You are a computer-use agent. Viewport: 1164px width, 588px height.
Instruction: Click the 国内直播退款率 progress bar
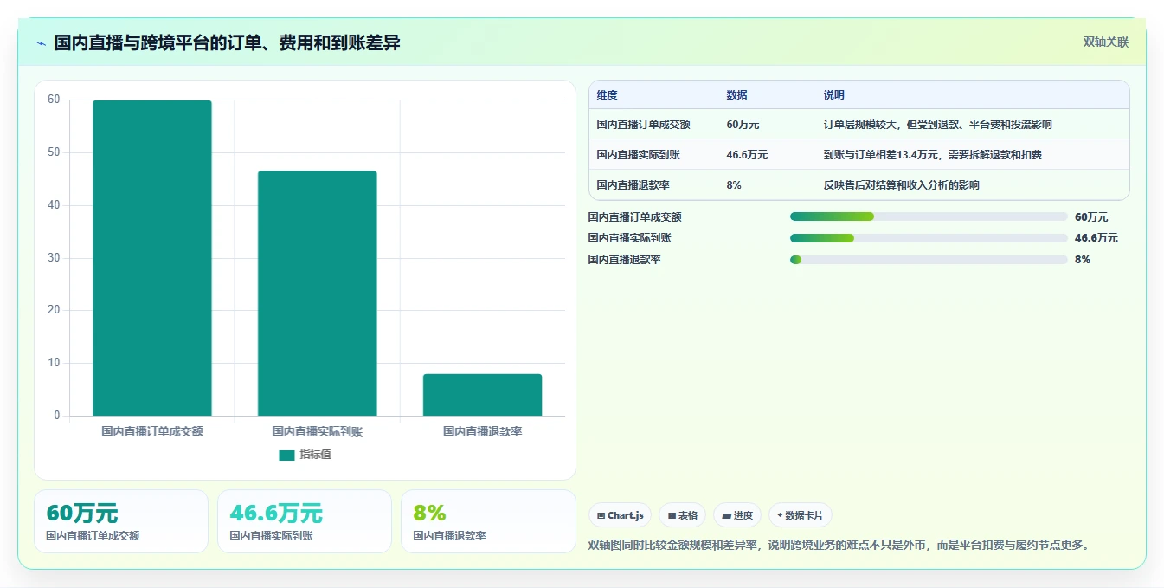pyautogui.click(x=929, y=260)
